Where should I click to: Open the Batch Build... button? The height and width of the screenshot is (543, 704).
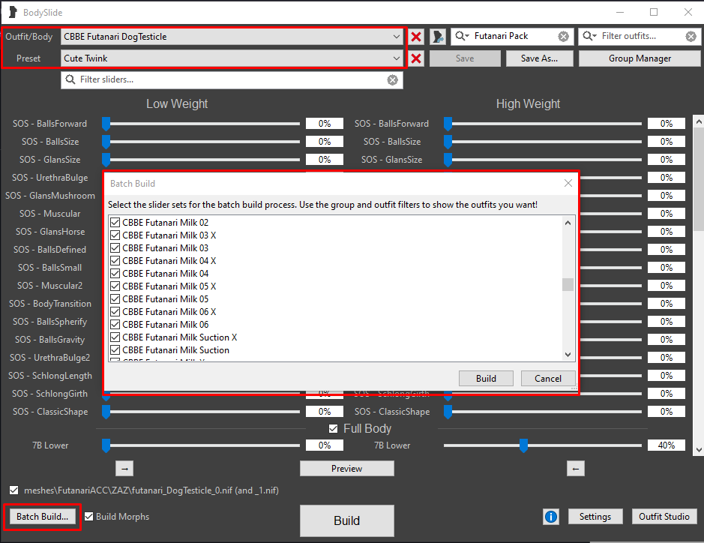pos(42,517)
